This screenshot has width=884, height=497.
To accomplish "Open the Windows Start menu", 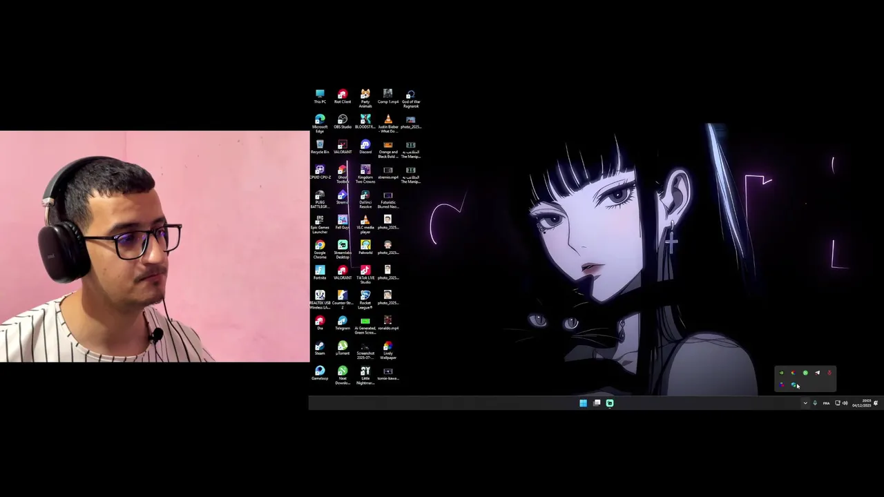I will [584, 403].
